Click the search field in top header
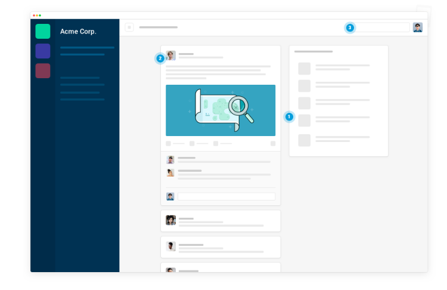Image resolution: width=447 pixels, height=290 pixels. point(383,27)
